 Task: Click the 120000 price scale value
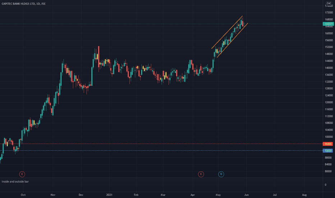(329, 102)
